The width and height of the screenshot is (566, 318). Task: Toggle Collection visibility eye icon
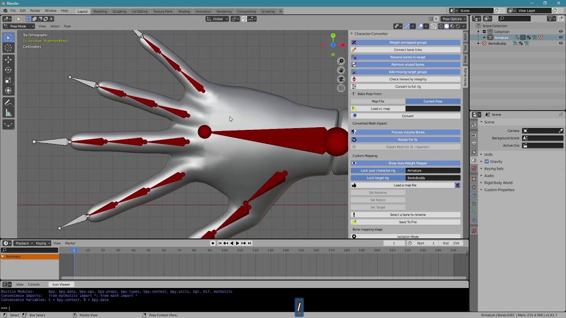[561, 32]
